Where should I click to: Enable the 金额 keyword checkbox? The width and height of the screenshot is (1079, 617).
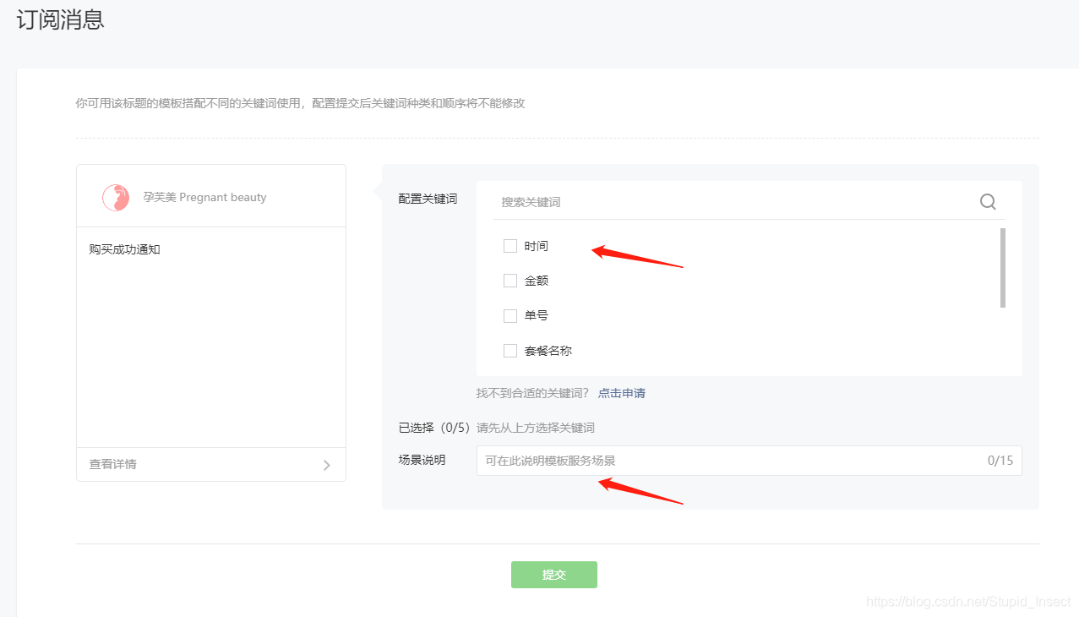(510, 280)
